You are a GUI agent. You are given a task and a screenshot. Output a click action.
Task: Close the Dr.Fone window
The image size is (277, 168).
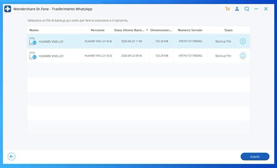(x=266, y=9)
